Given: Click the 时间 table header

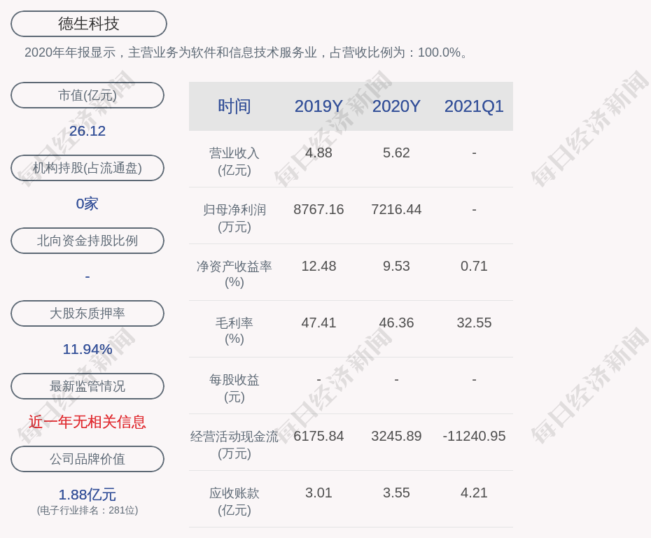Looking at the screenshot, I should pyautogui.click(x=234, y=106).
